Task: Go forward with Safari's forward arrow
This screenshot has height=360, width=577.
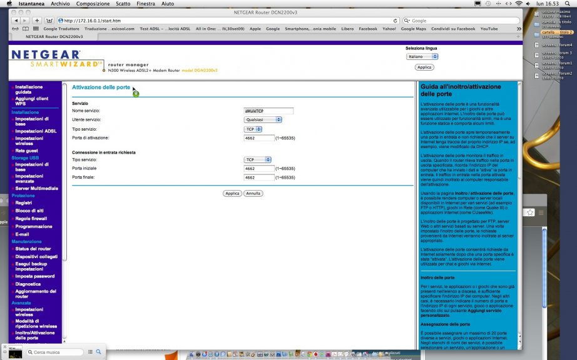Action: click(x=24, y=21)
